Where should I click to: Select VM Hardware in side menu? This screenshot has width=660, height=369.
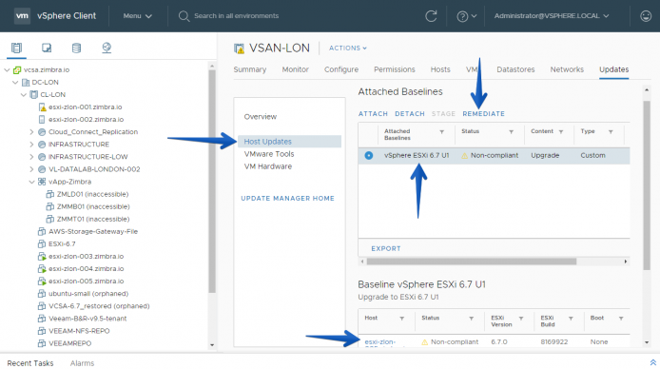267,166
